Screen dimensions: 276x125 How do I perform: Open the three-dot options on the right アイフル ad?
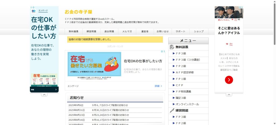[242, 7]
